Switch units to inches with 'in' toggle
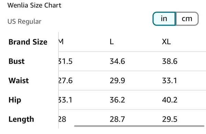Image resolution: width=206 pixels, height=134 pixels. (164, 19)
